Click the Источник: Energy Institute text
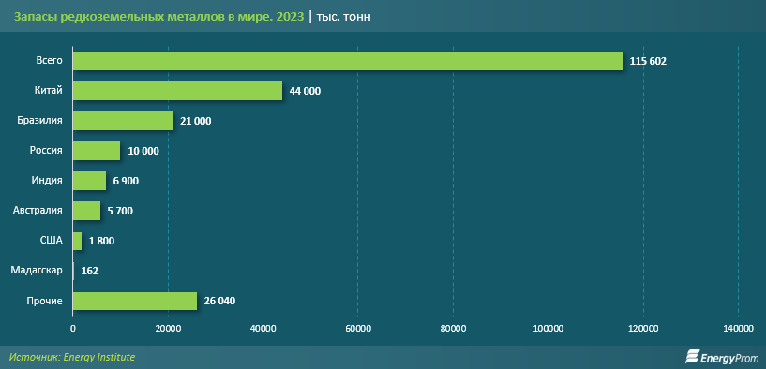The width and height of the screenshot is (766, 369). click(x=72, y=357)
